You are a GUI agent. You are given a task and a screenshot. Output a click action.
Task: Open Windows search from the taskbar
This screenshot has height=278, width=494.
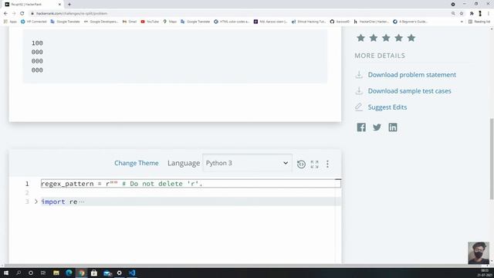(19, 273)
